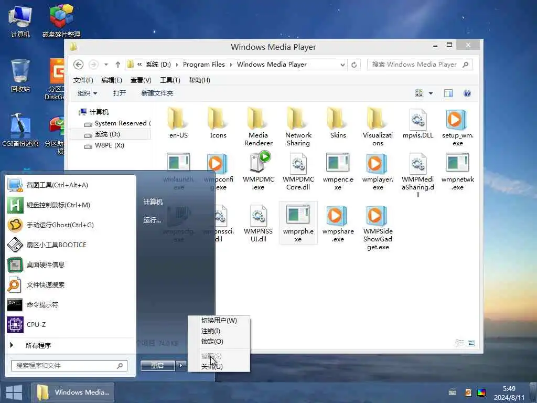Go up one folder level

point(118,65)
